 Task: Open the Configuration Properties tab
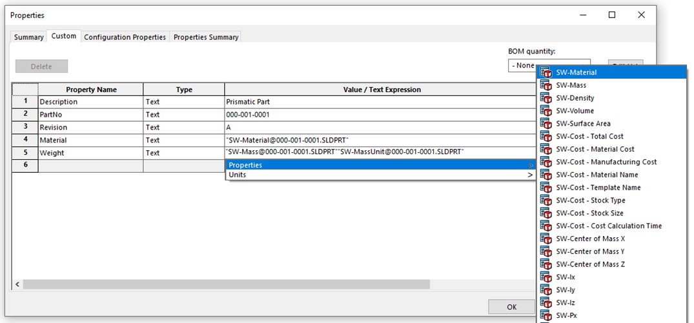tap(125, 37)
